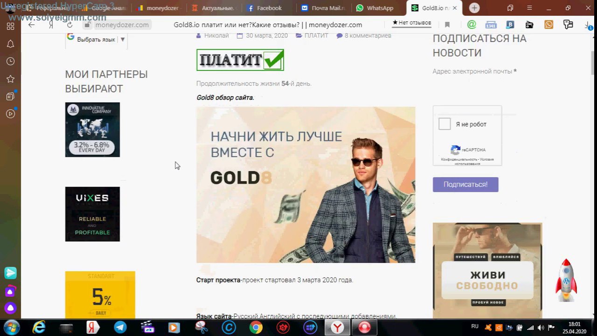Switch to the Актуальные tab
Screen dimensions: 597x336
tap(215, 8)
